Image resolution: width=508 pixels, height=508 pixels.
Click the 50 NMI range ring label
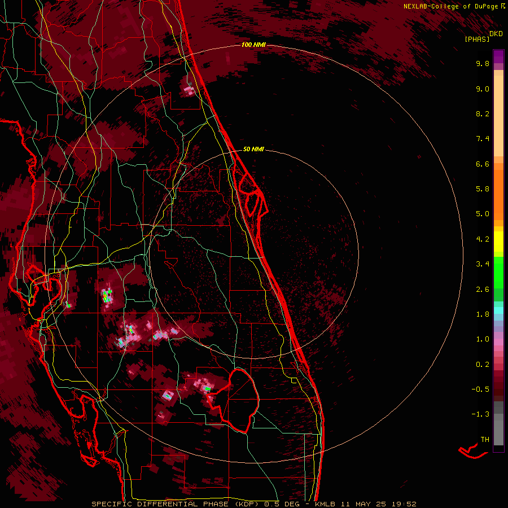[x=253, y=150]
